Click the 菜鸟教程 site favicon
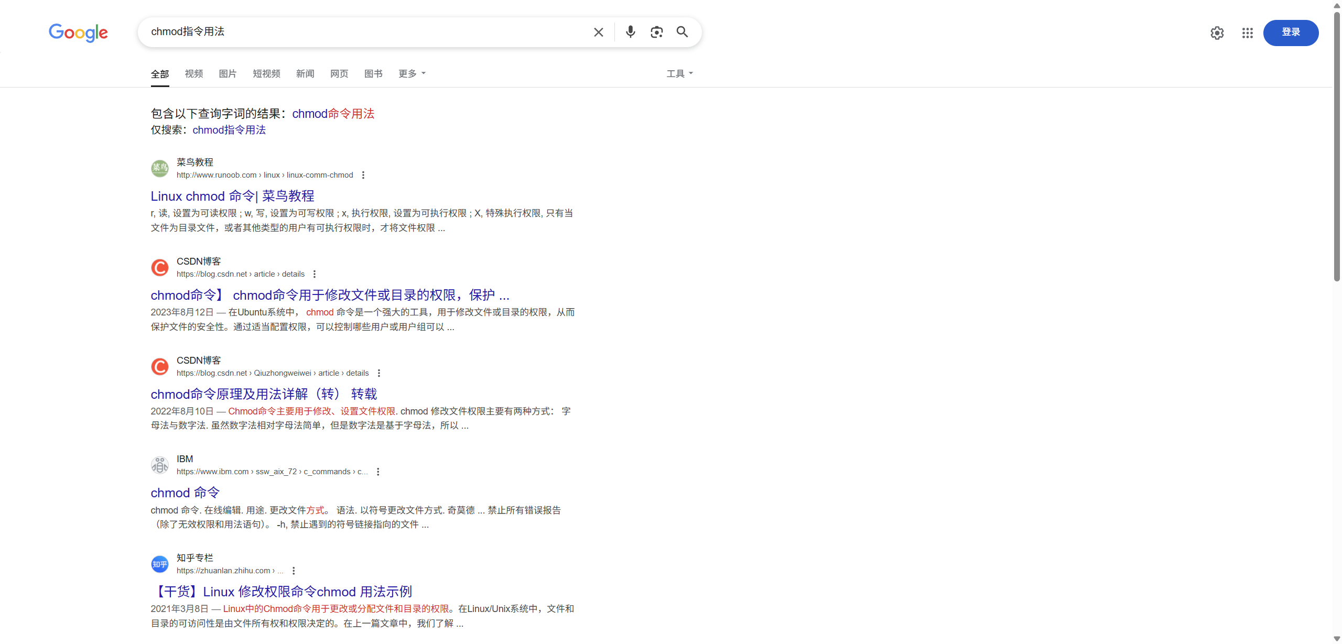This screenshot has height=644, width=1342. click(x=160, y=168)
